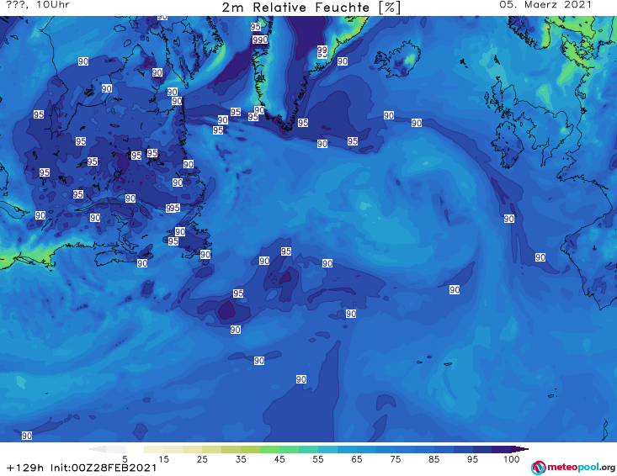Click the '99' contour label near Greenland
The image size is (617, 476).
pyautogui.click(x=322, y=50)
